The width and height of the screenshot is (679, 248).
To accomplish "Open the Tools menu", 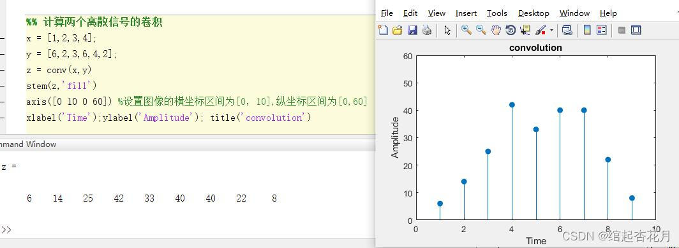I will coord(496,13).
